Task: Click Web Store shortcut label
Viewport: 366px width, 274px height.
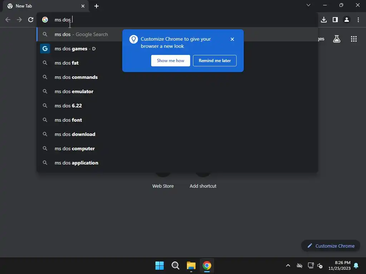Action: pos(163,186)
